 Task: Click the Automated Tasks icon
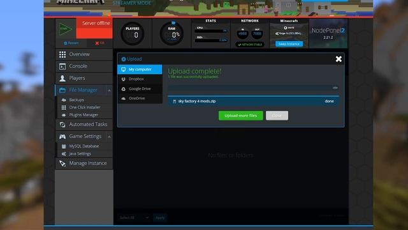pyautogui.click(x=62, y=125)
